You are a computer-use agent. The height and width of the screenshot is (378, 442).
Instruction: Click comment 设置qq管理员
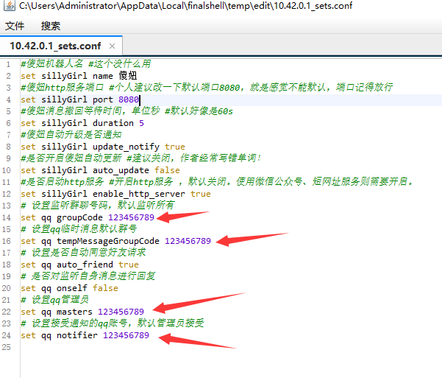pyautogui.click(x=54, y=300)
